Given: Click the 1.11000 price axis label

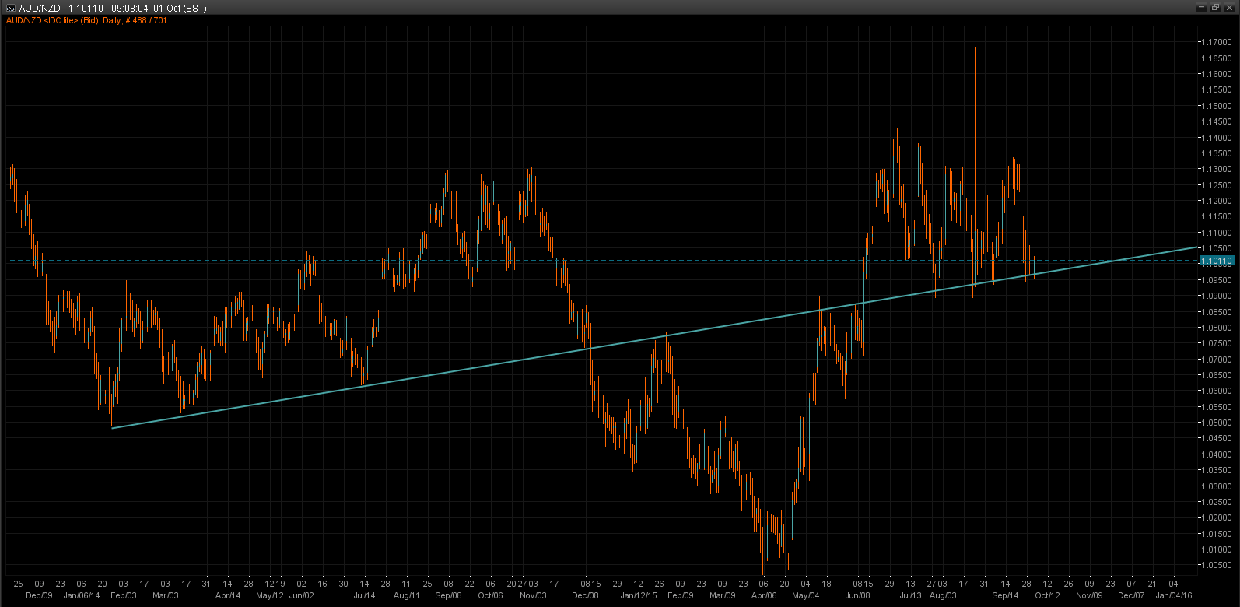Looking at the screenshot, I should coord(1217,233).
